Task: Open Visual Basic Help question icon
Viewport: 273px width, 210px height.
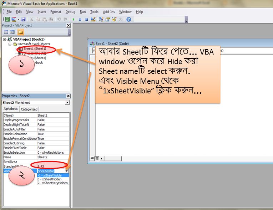Action: [x=129, y=19]
